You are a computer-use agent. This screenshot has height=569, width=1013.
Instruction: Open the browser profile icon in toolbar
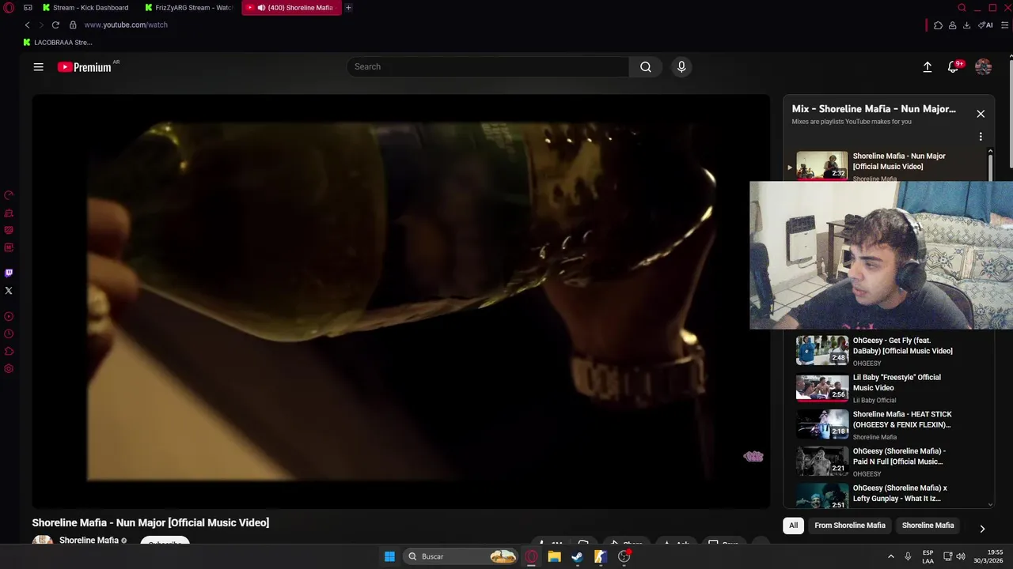[952, 25]
